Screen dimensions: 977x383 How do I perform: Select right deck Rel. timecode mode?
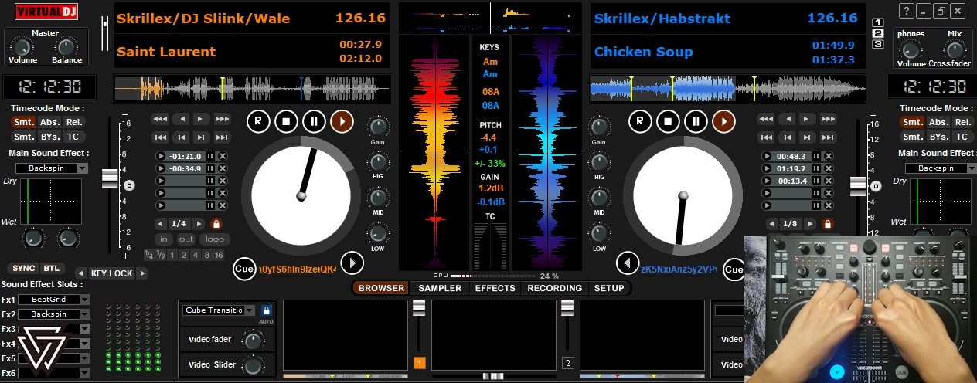(962, 122)
